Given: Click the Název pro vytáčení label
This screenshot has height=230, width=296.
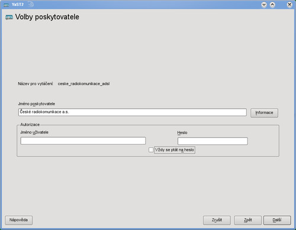Looking at the screenshot, I should (x=36, y=84).
